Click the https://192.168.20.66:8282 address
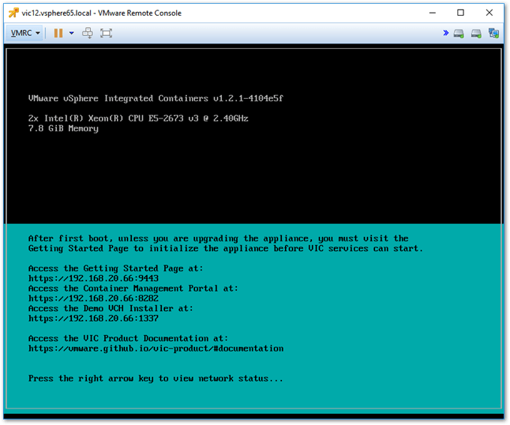This screenshot has height=425, width=510. 93,298
